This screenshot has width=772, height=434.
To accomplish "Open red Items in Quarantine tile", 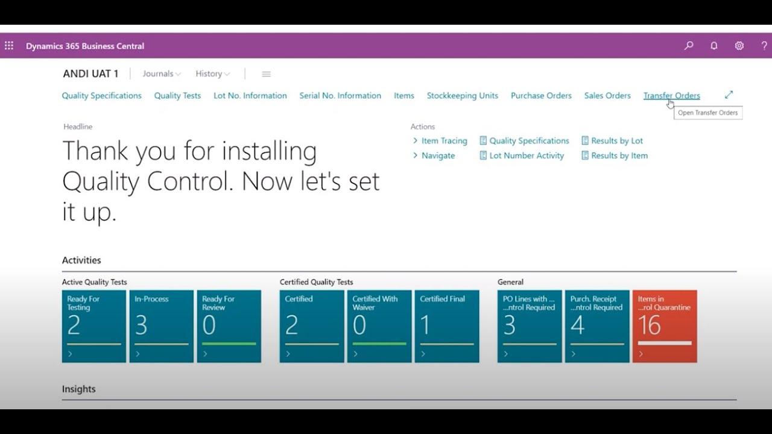I will [x=665, y=326].
